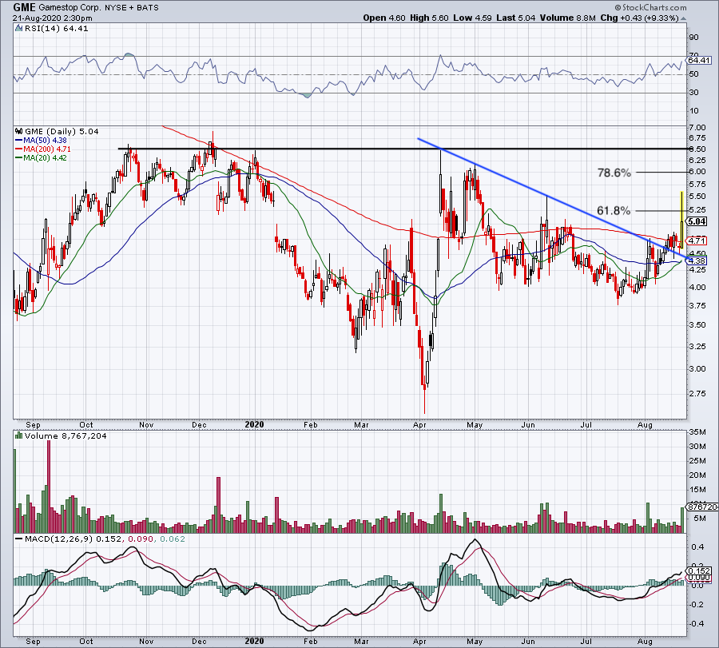
Task: Click the 78.6% Fibonacci retracement label
Action: pos(614,173)
